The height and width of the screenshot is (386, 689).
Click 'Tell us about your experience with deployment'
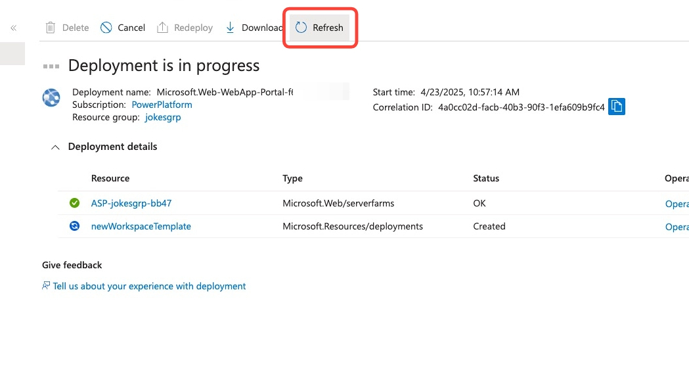[x=149, y=286]
